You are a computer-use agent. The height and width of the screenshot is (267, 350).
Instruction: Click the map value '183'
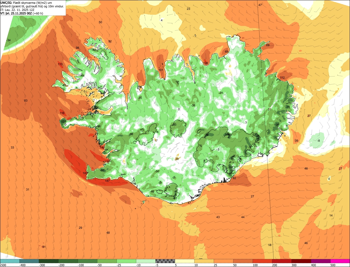85,173
